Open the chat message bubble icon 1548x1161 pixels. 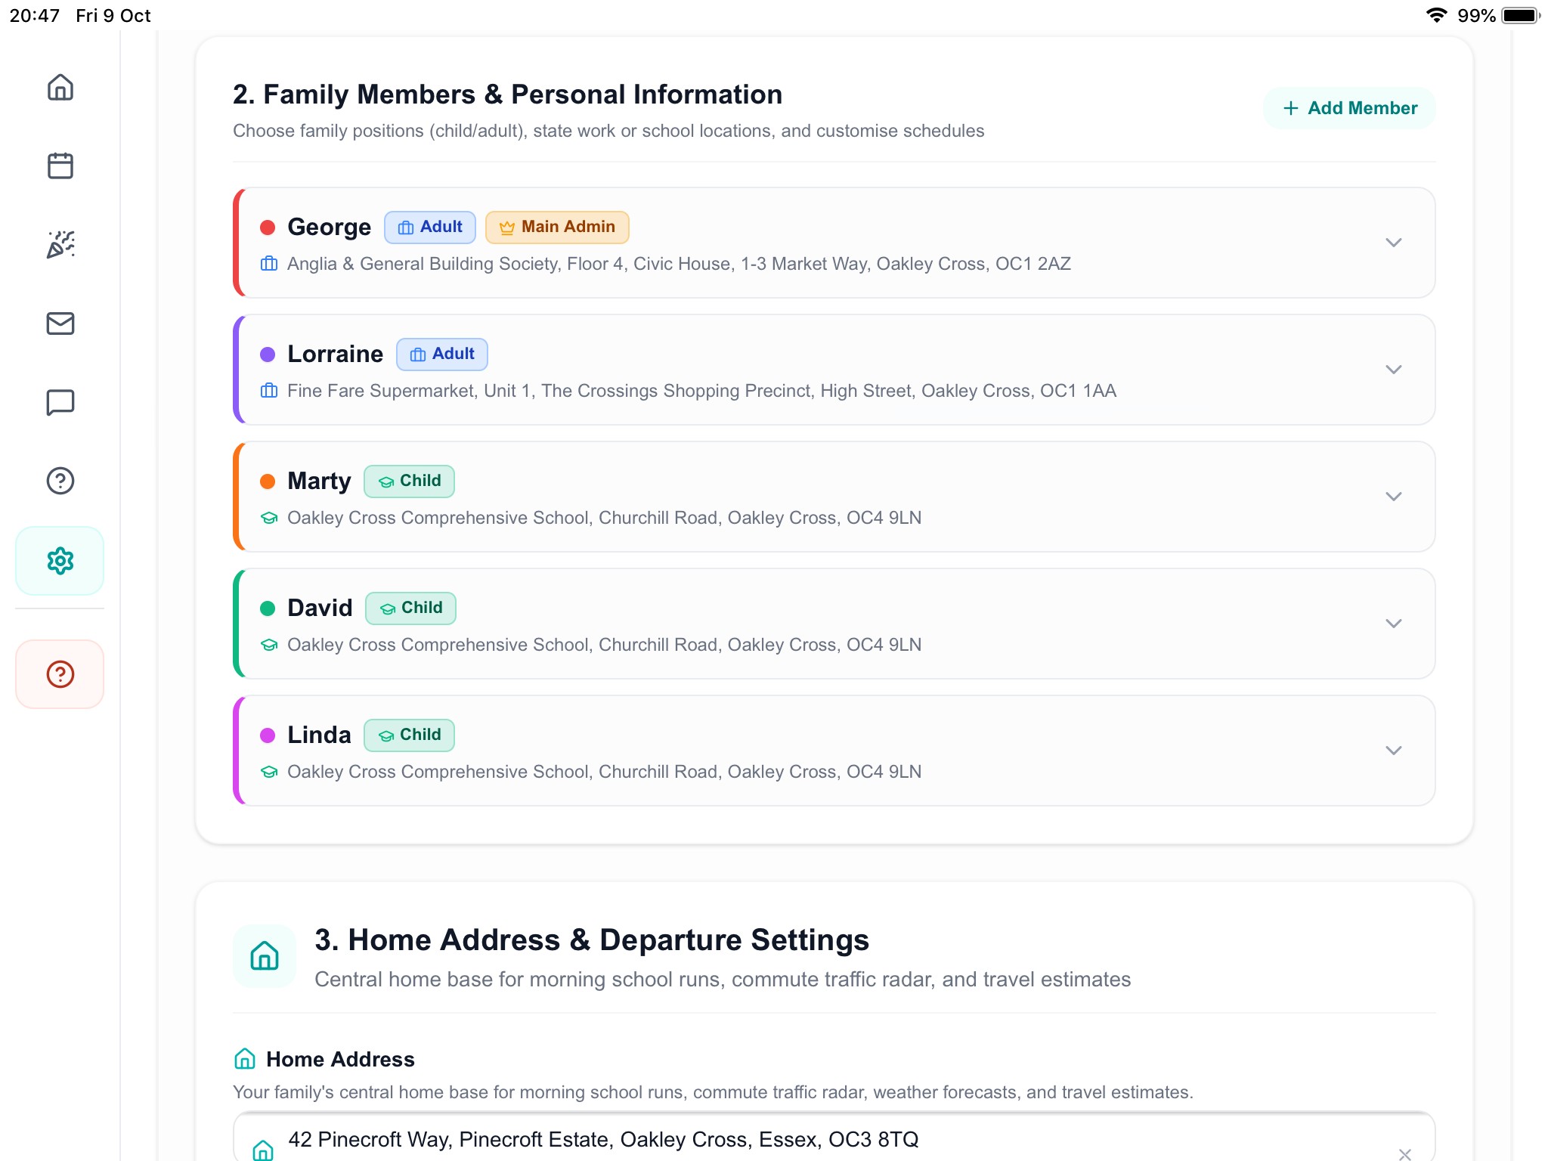point(60,402)
